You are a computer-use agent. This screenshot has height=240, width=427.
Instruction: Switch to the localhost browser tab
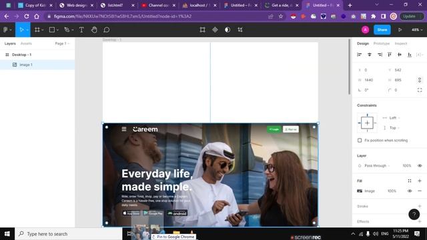coord(199,5)
